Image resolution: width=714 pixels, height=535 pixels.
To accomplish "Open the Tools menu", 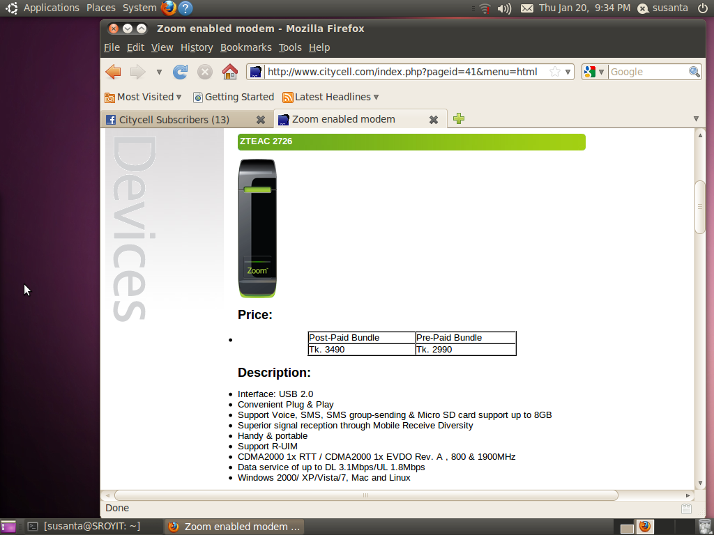I will (290, 47).
